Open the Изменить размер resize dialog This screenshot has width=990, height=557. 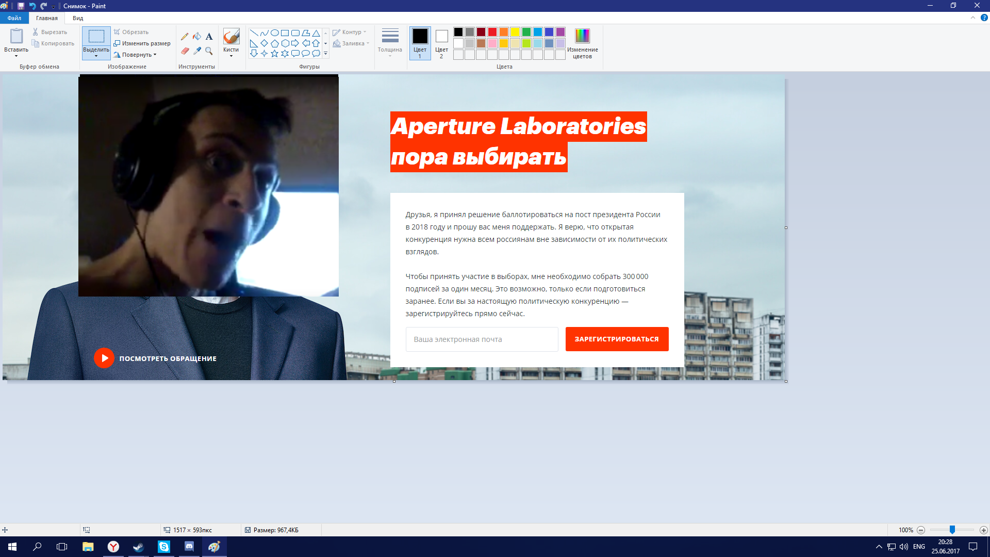(142, 43)
